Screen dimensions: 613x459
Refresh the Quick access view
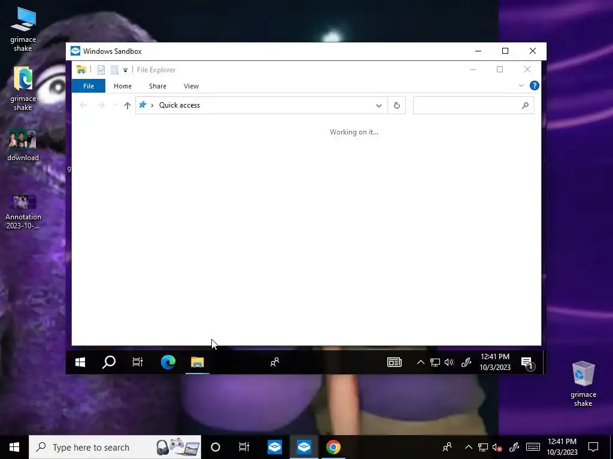pos(396,105)
